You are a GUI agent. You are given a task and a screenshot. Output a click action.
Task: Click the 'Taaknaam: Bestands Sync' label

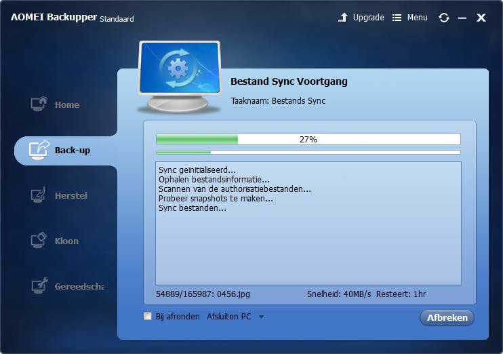click(278, 101)
